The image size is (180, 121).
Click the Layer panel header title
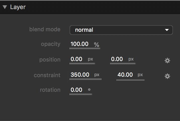click(18, 7)
